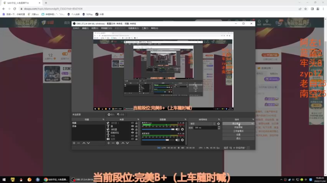Open the OBS 文件(F) menu
327x183 pixels.
tap(76, 28)
